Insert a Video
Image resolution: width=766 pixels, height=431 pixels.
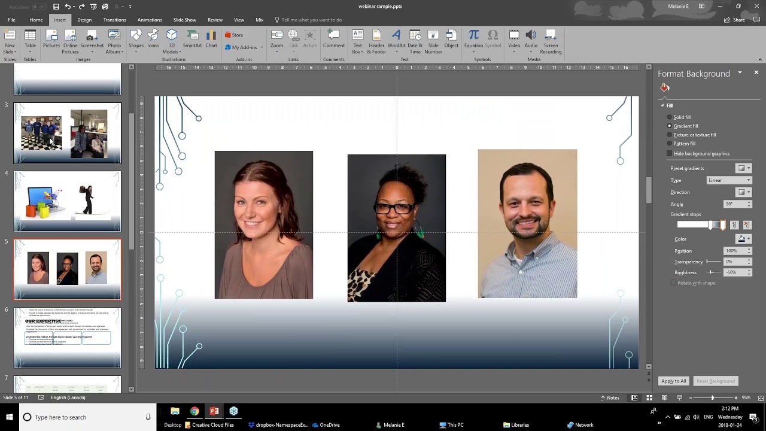514,41
